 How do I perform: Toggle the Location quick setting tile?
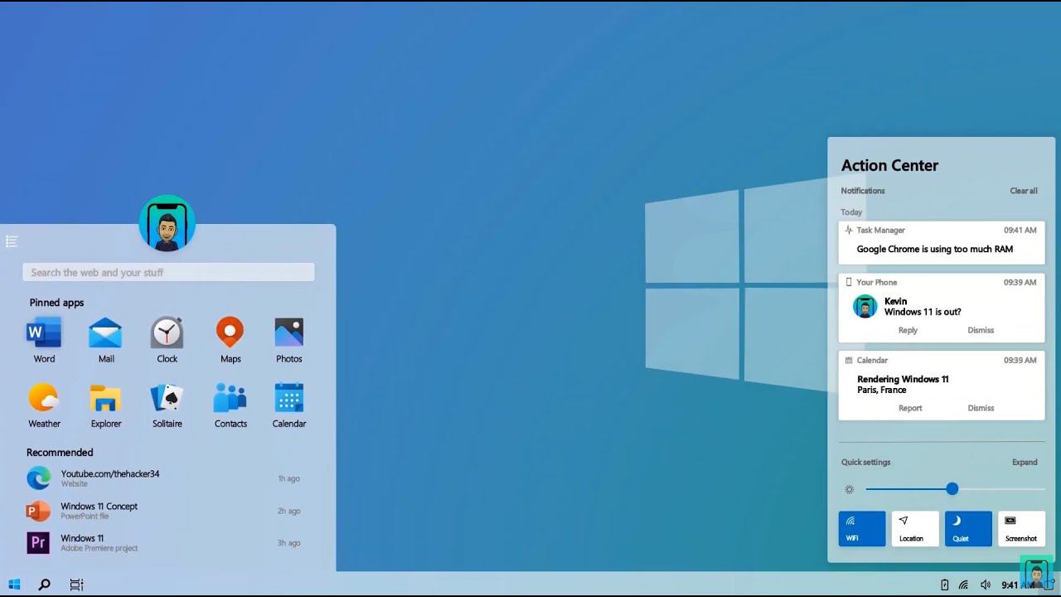coord(915,528)
